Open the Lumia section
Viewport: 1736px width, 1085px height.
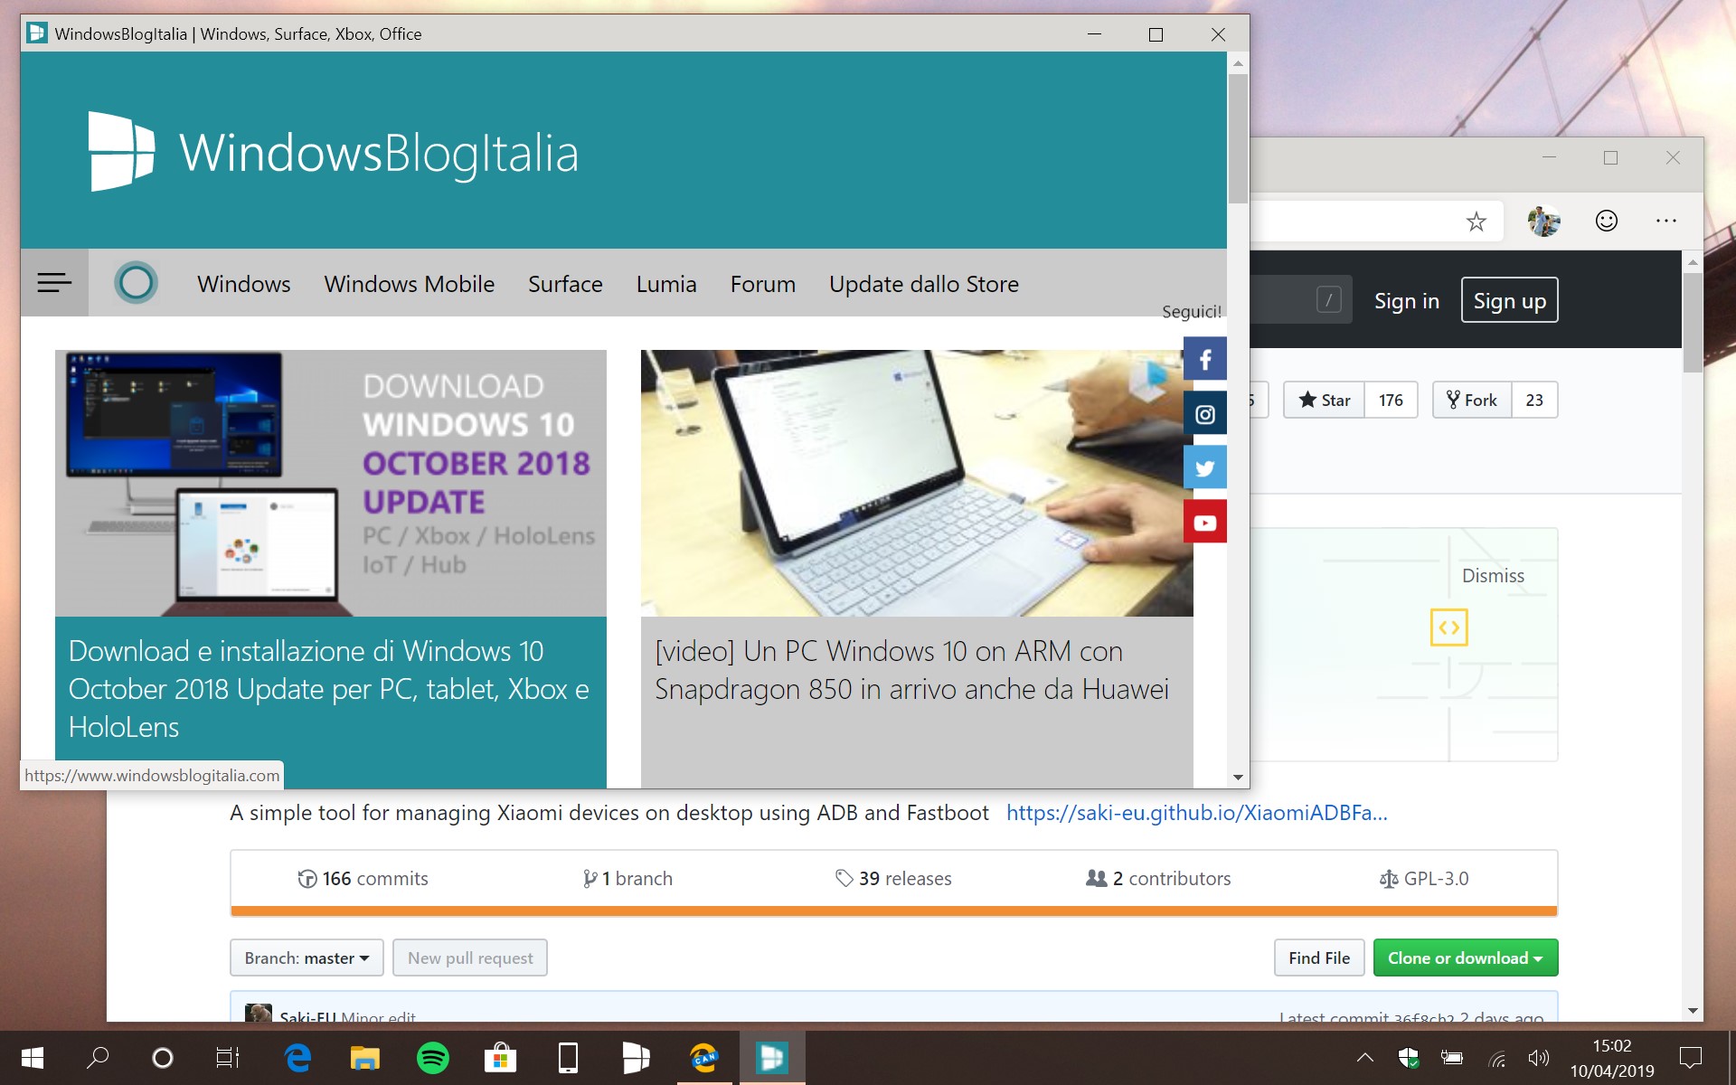666,284
